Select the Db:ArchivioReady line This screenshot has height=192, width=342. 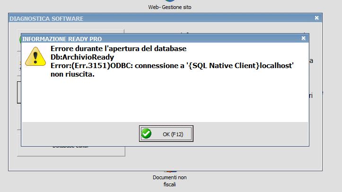[x=82, y=57]
